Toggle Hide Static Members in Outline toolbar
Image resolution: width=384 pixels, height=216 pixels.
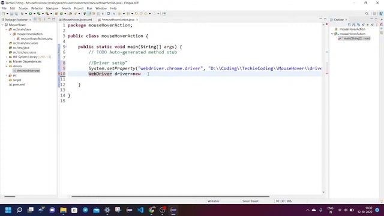(x=363, y=25)
